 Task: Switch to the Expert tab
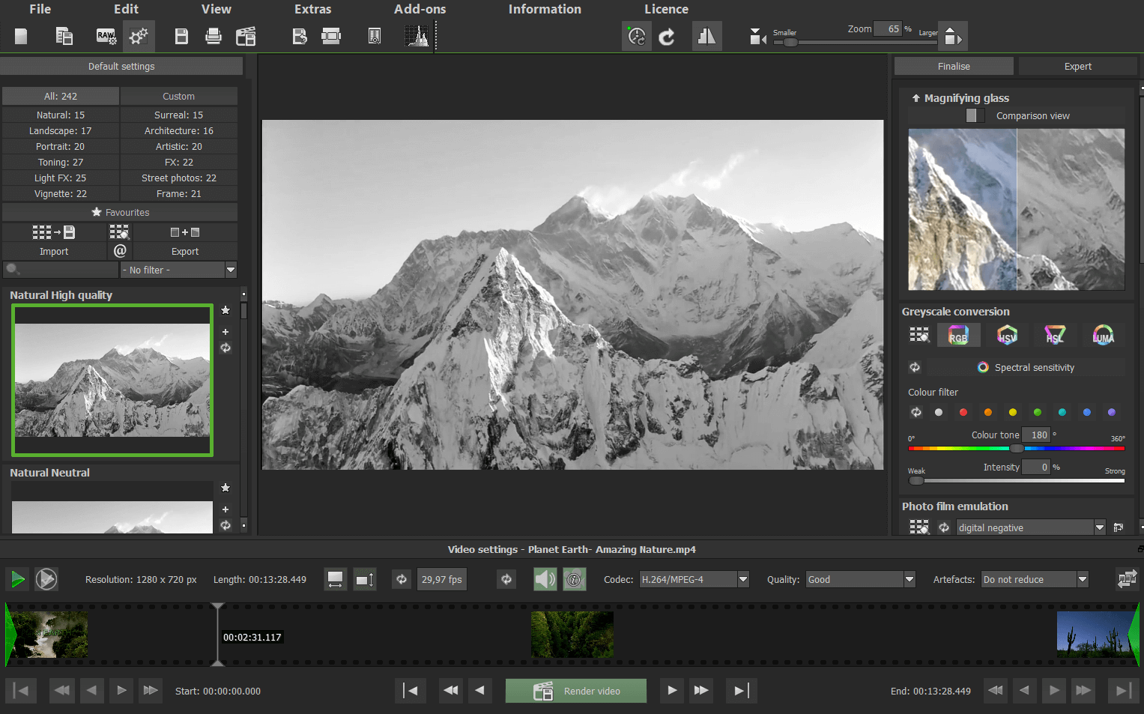click(1077, 66)
